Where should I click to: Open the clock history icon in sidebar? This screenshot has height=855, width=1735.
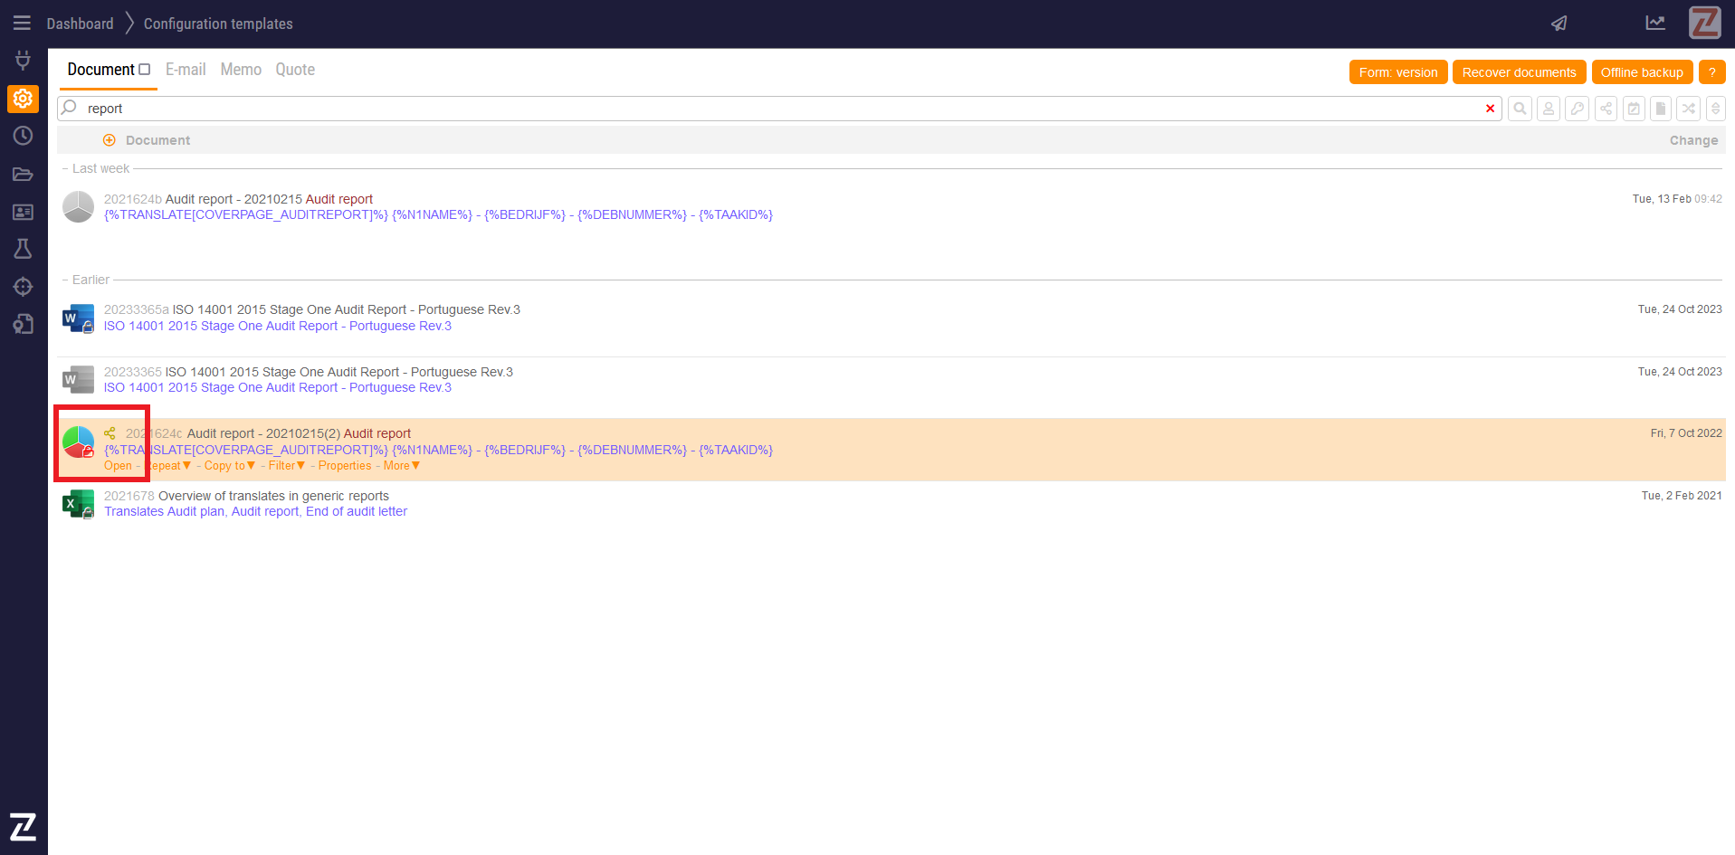coord(23,136)
